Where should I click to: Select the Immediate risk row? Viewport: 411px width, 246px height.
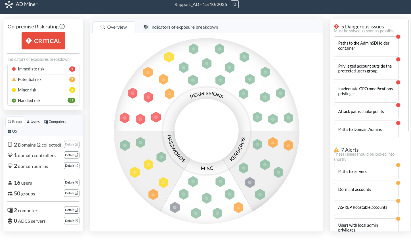pyautogui.click(x=43, y=69)
